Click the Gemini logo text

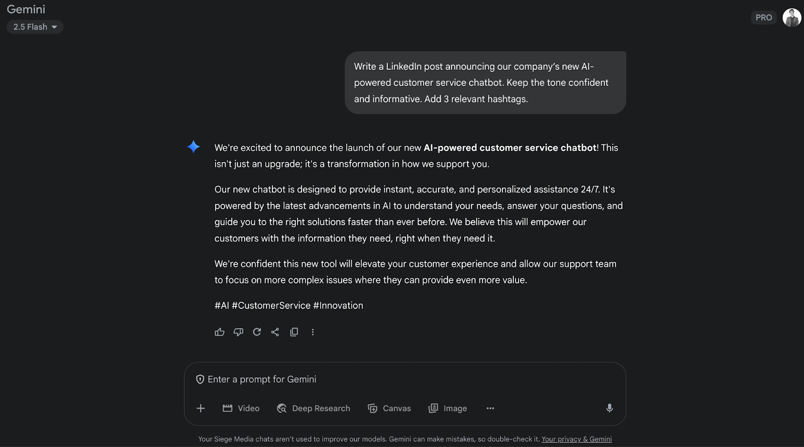click(x=26, y=10)
